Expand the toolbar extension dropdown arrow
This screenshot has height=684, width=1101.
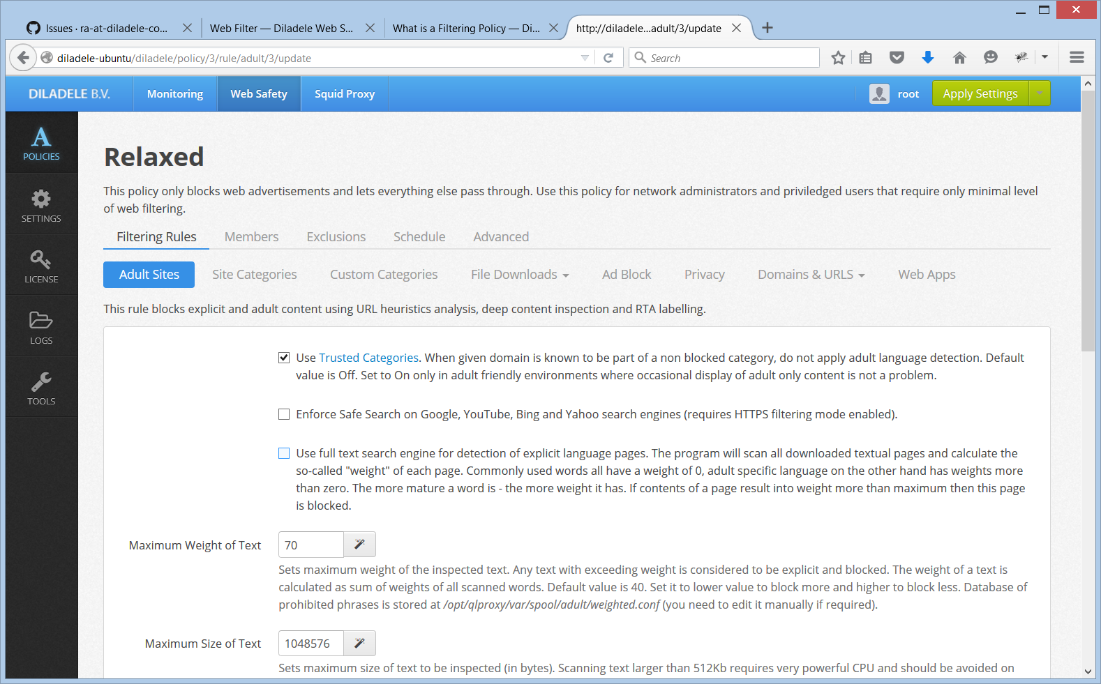[1044, 58]
